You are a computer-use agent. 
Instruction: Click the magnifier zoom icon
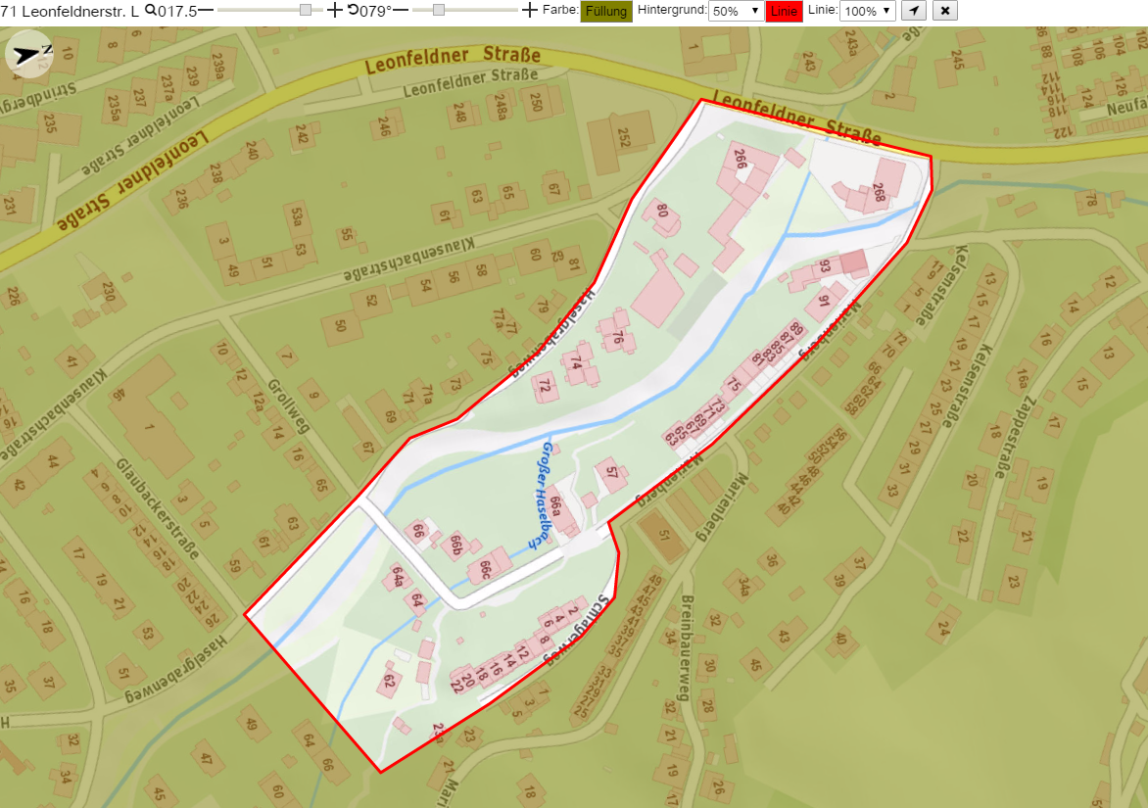click(x=151, y=10)
